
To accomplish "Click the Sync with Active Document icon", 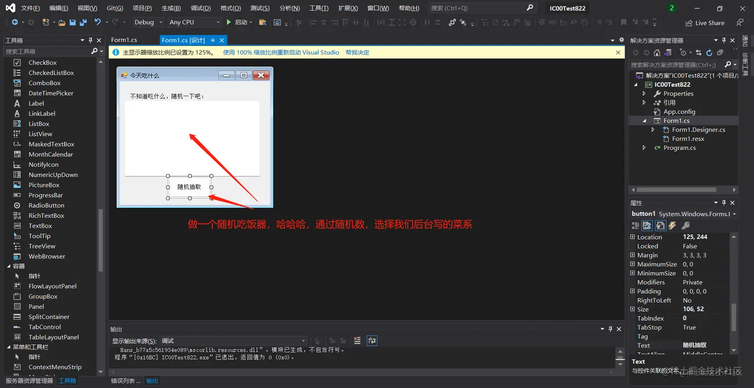I will [699, 52].
